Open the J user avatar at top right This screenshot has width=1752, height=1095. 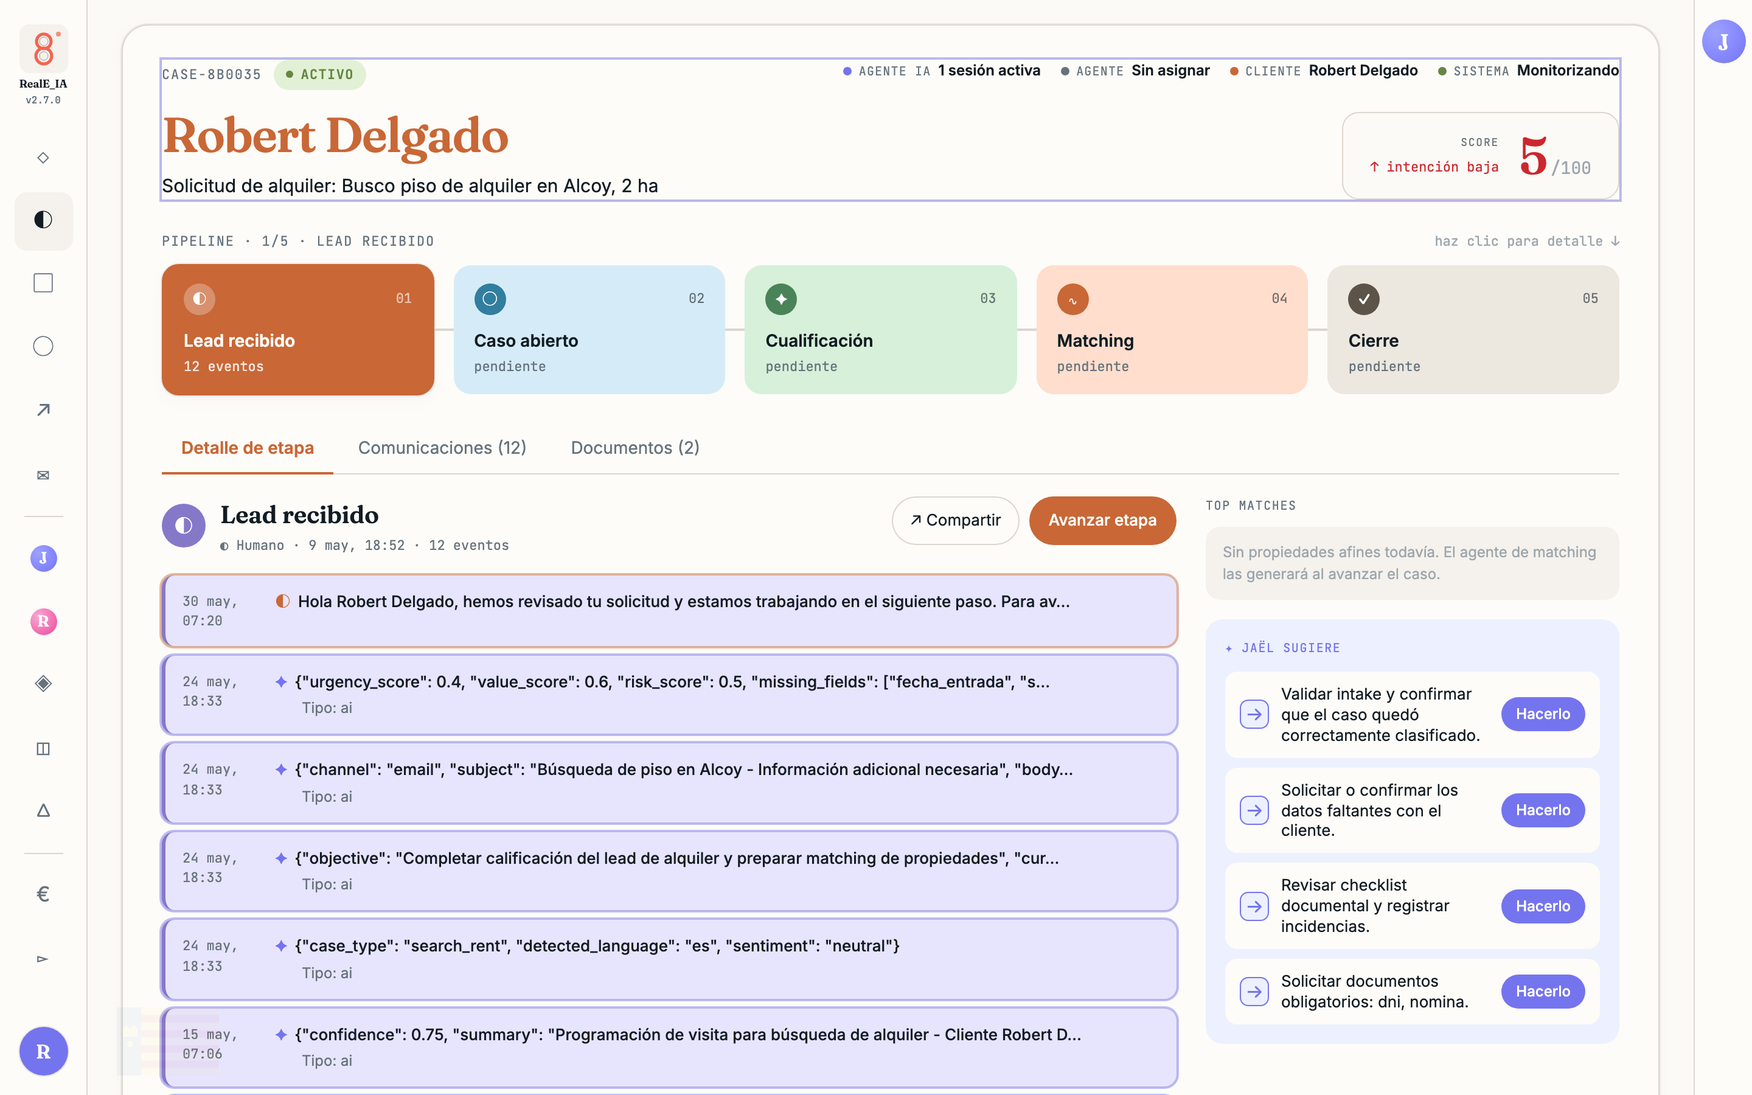point(1722,42)
